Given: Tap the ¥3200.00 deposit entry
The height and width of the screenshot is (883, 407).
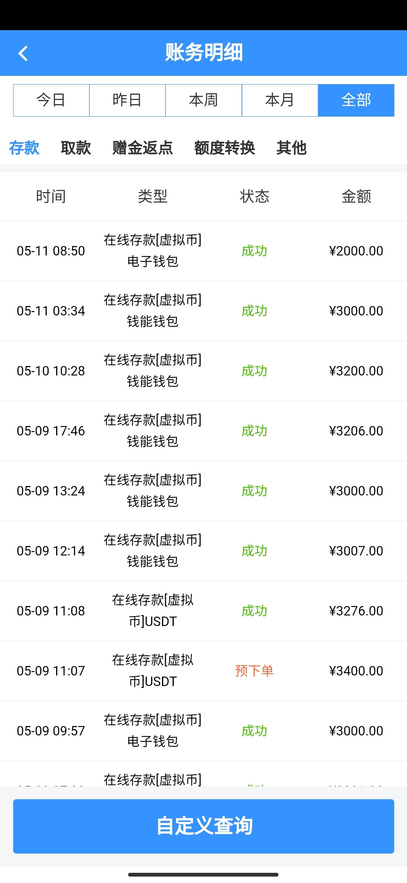Looking at the screenshot, I should 203,371.
